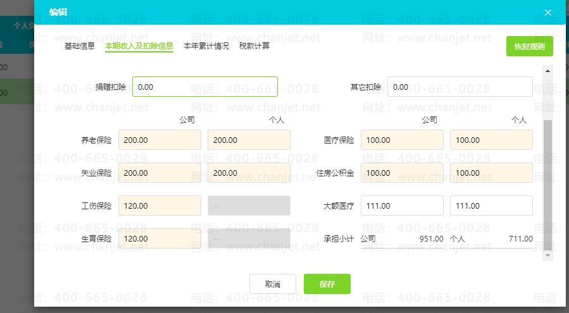This screenshot has width=569, height=313.
Task: Edit 养老保险 personal amount field
Action: point(249,140)
